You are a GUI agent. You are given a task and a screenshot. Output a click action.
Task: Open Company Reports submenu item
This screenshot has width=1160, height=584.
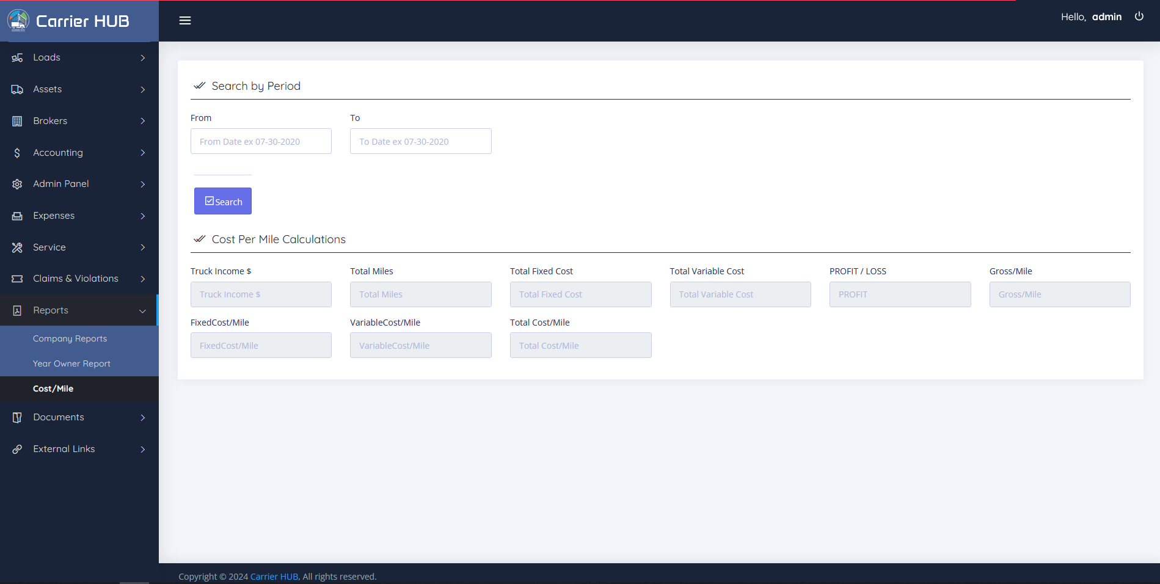point(70,338)
